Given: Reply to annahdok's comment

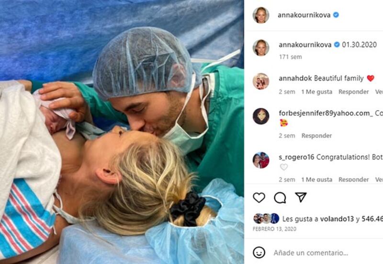Looking at the screenshot, I should pyautogui.click(x=353, y=92).
